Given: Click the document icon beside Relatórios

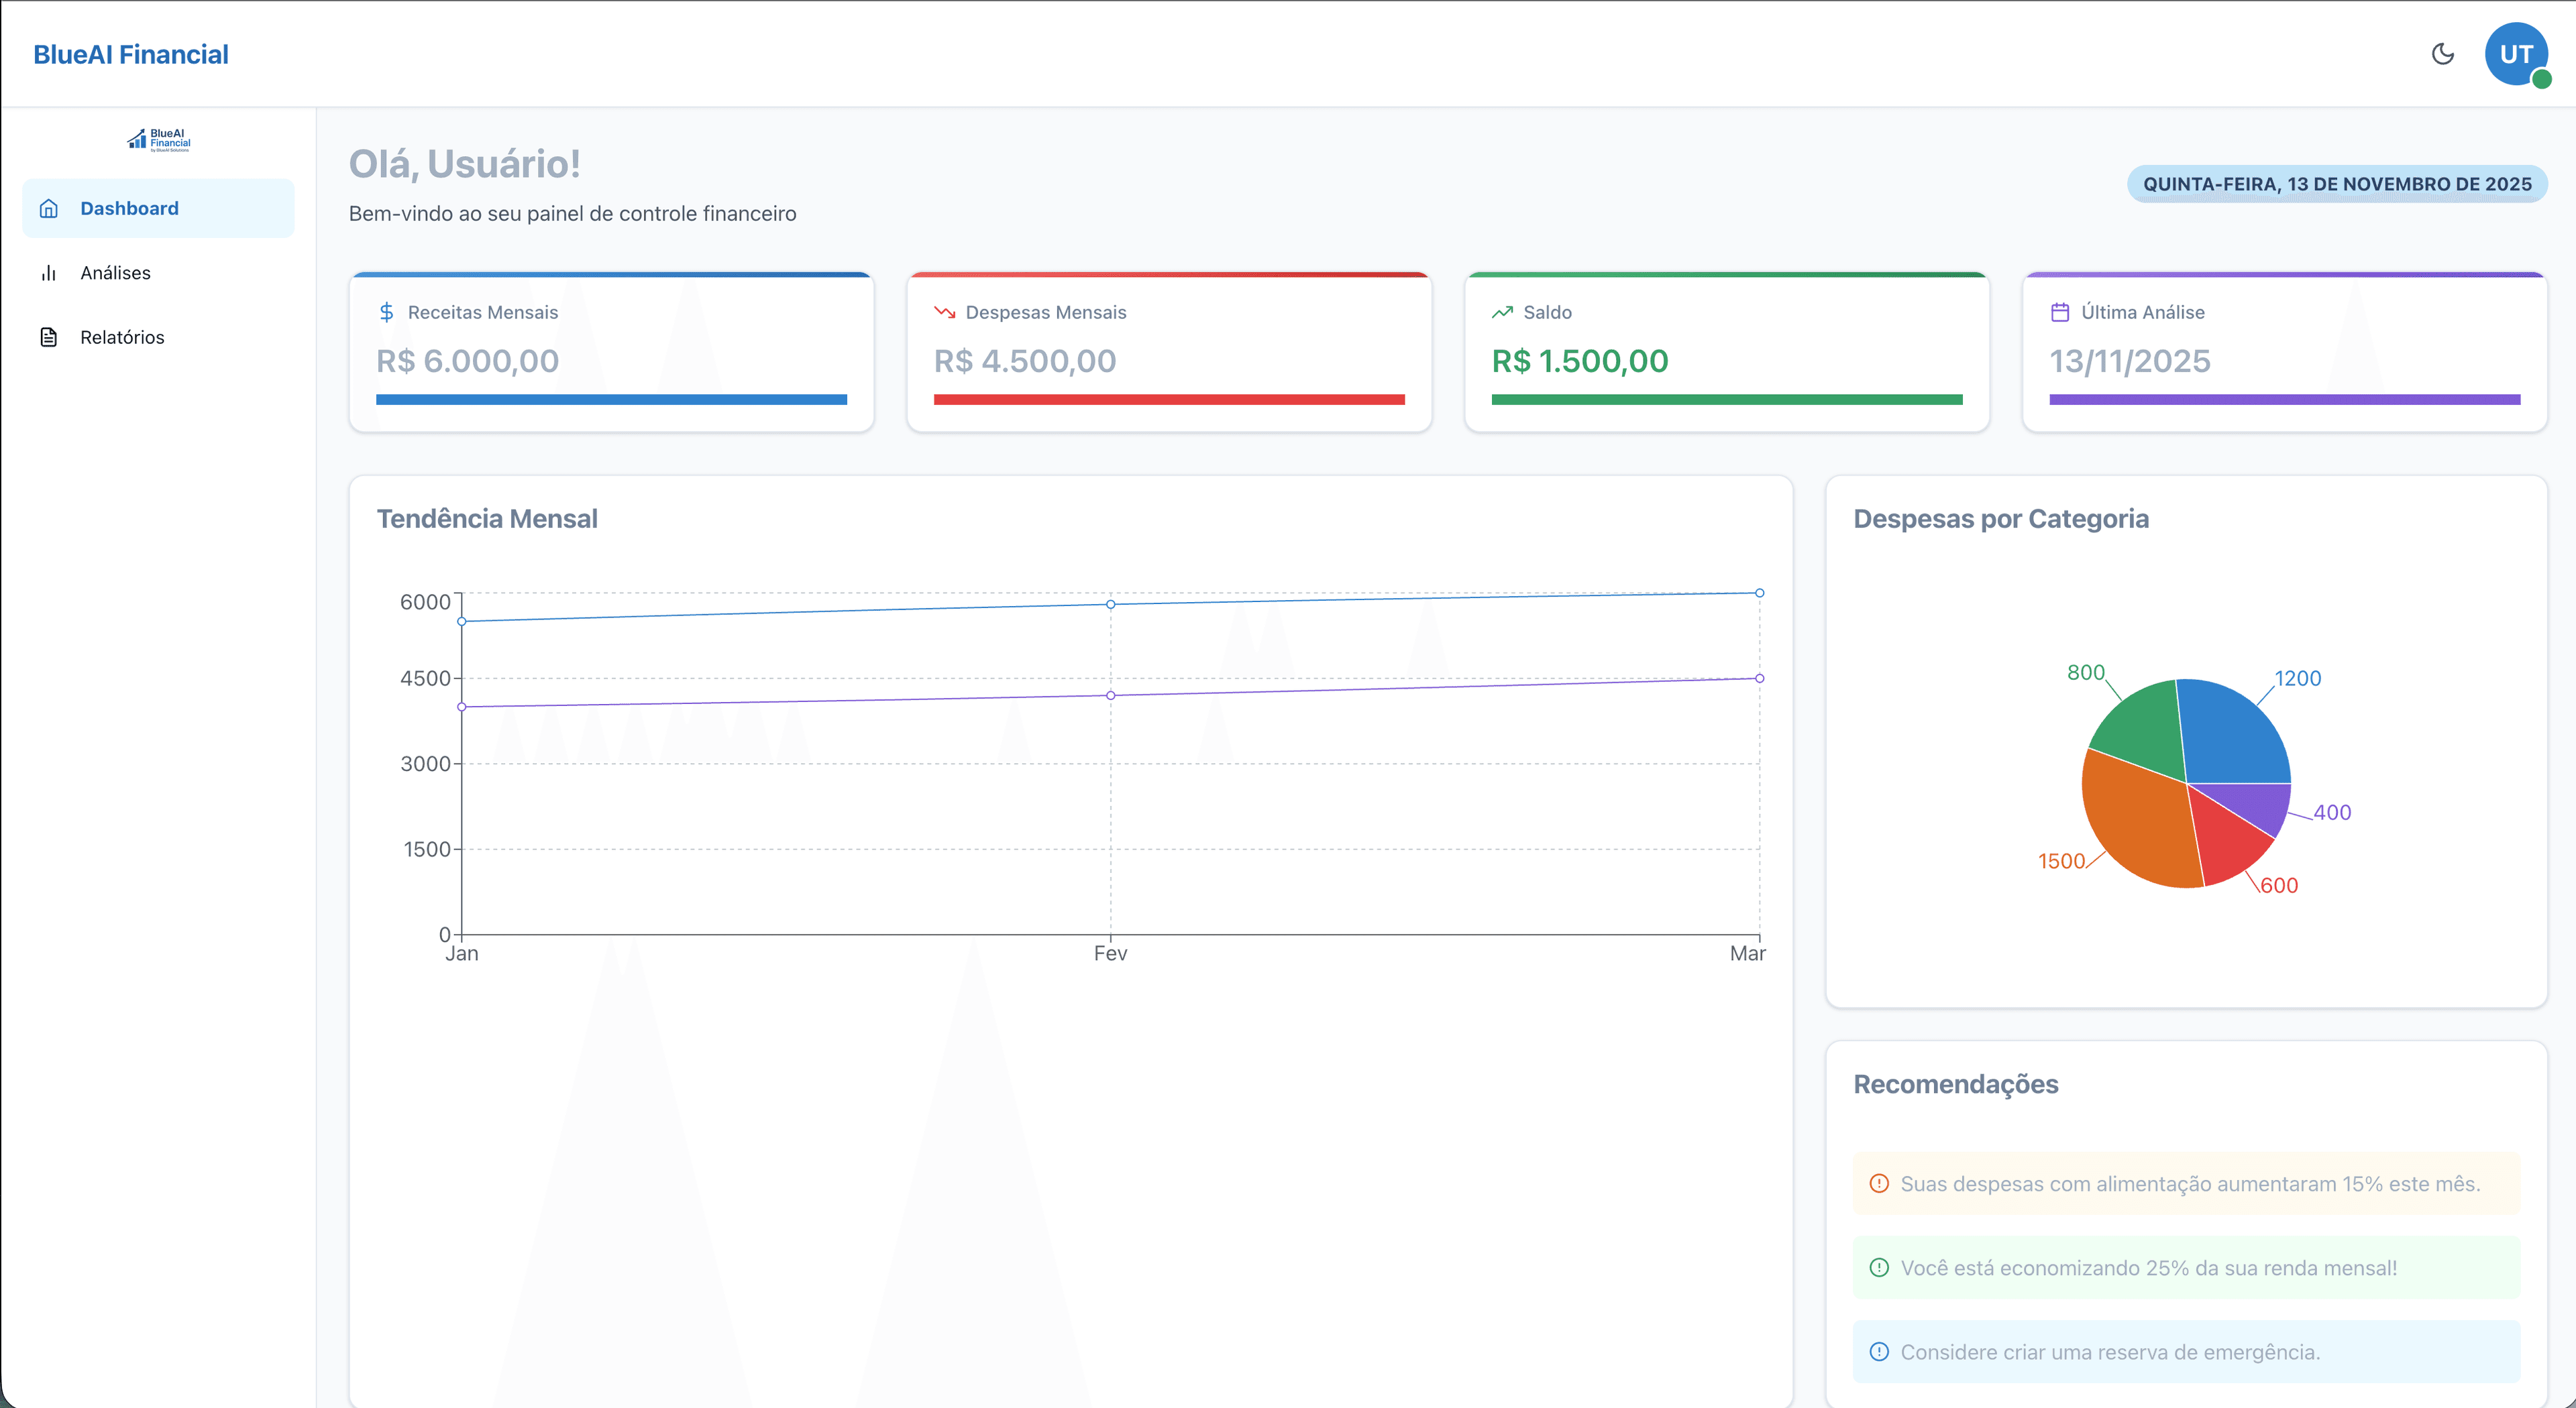Looking at the screenshot, I should [x=49, y=337].
